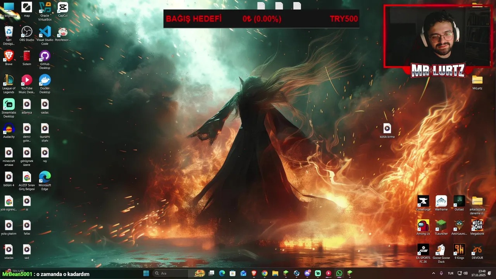The image size is (496, 279).
Task: Open Google Chrome from the taskbar
Action: point(264,273)
